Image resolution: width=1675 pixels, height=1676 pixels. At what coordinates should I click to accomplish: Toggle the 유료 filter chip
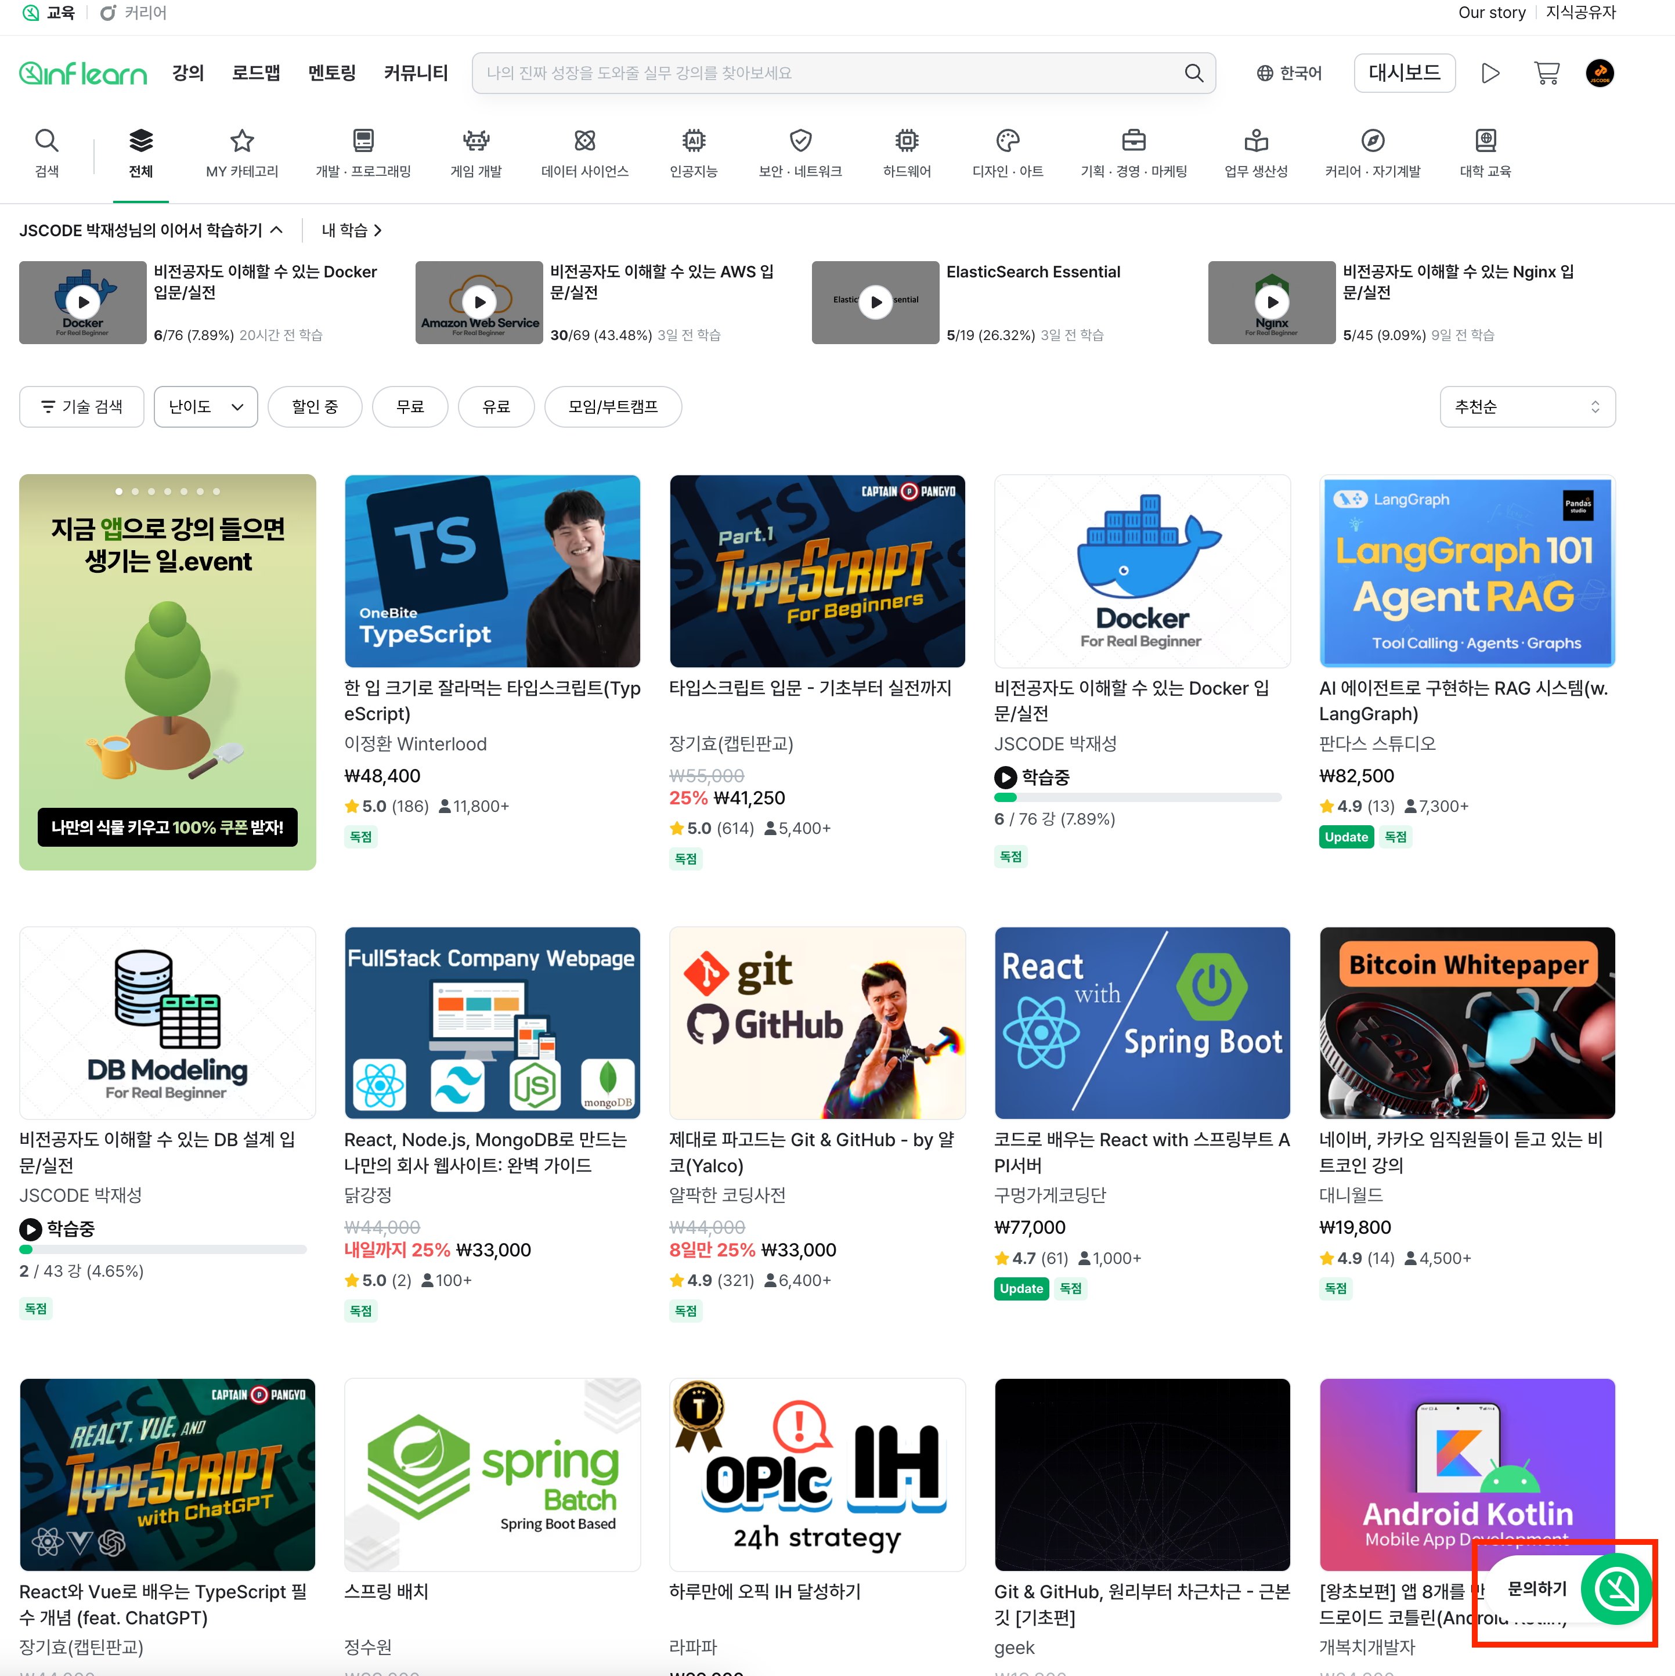tap(496, 407)
